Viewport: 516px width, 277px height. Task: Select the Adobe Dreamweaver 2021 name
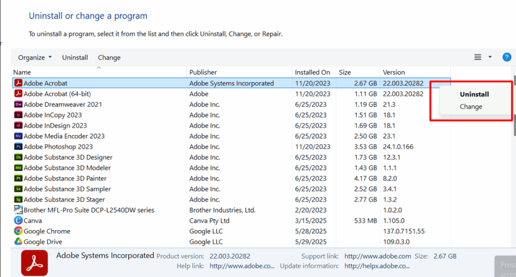63,104
